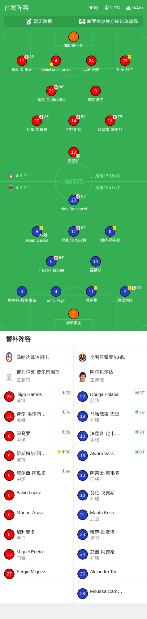
Task: Tap the temperature 27°C weather indicator
Action: point(112,8)
